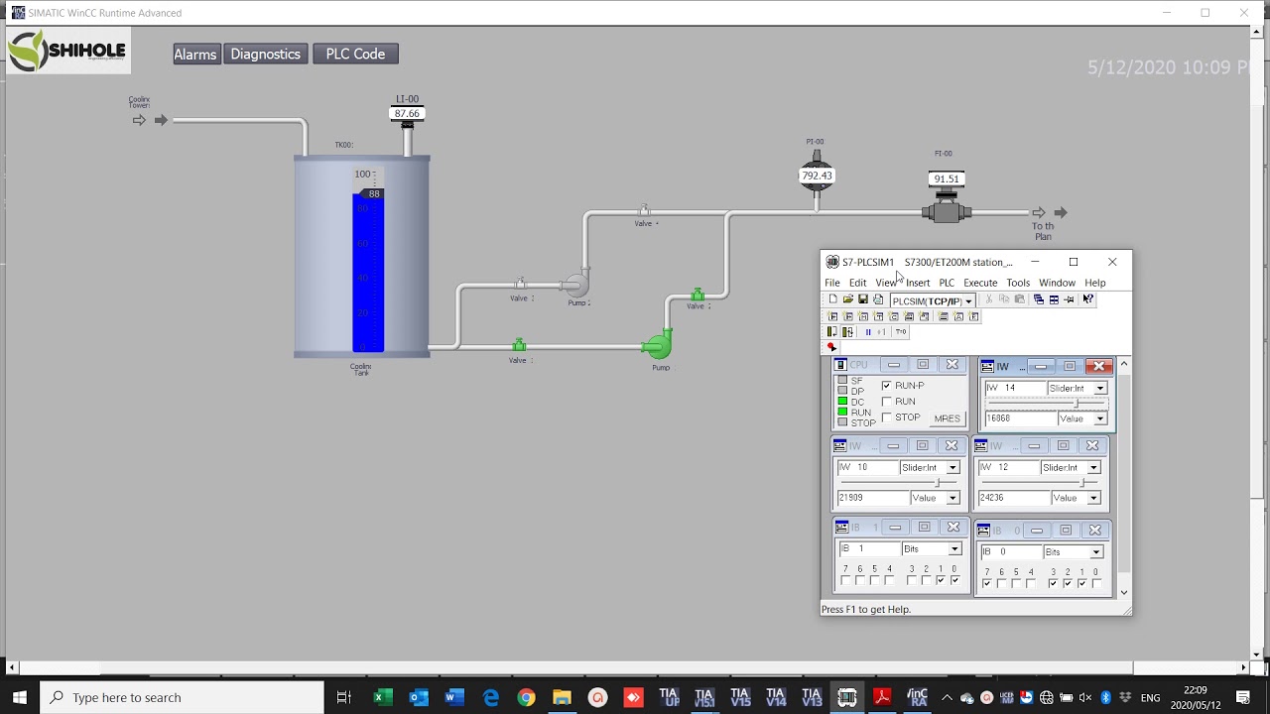Insert Input Variable via first E icon
Viewport: 1270px width, 714px height.
pyautogui.click(x=832, y=316)
